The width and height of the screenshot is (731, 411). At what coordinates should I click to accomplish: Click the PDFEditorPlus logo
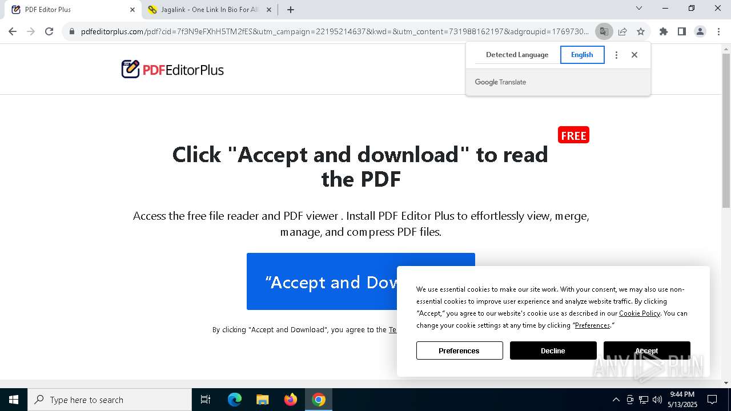172,70
